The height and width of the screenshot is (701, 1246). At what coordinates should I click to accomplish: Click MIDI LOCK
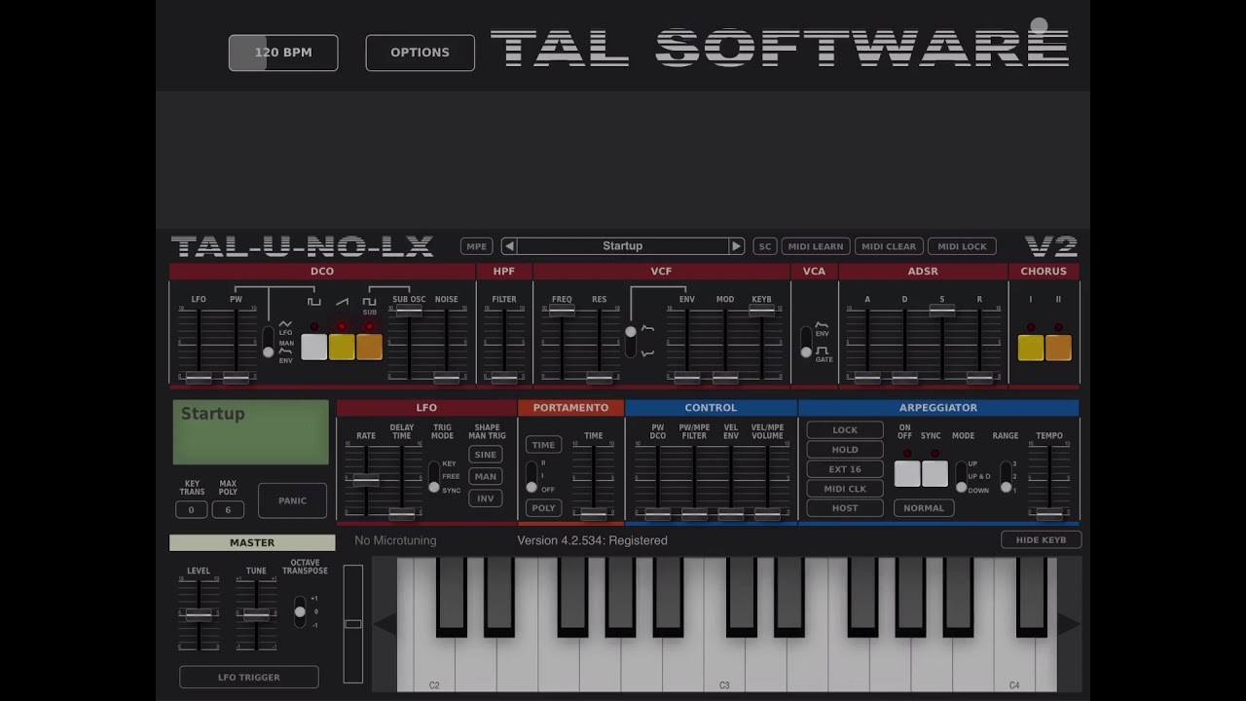click(x=962, y=246)
